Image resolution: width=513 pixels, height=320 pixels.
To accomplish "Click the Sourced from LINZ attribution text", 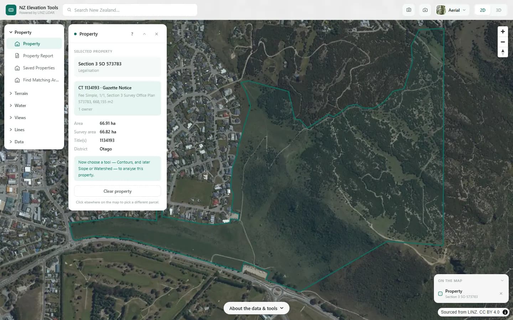I will [470, 312].
